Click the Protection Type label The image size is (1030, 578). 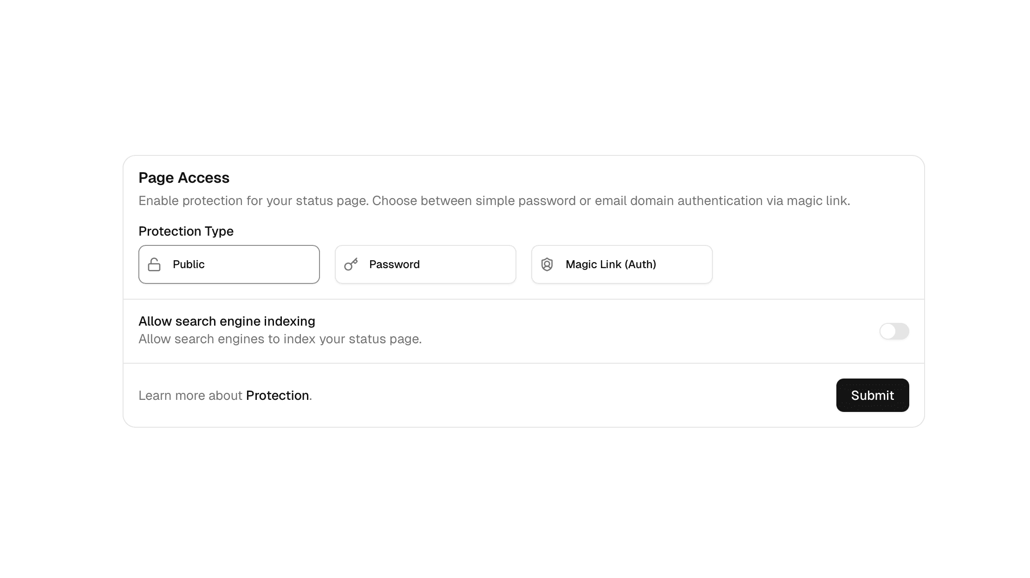coord(186,231)
